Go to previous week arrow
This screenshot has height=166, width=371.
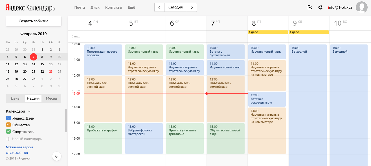click(x=159, y=7)
